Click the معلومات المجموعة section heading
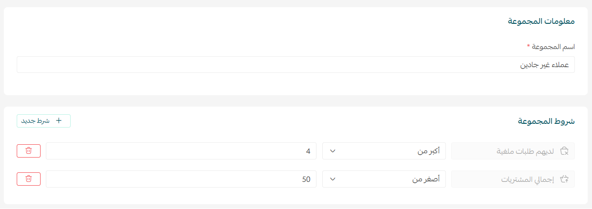This screenshot has height=209, width=592. point(541,21)
